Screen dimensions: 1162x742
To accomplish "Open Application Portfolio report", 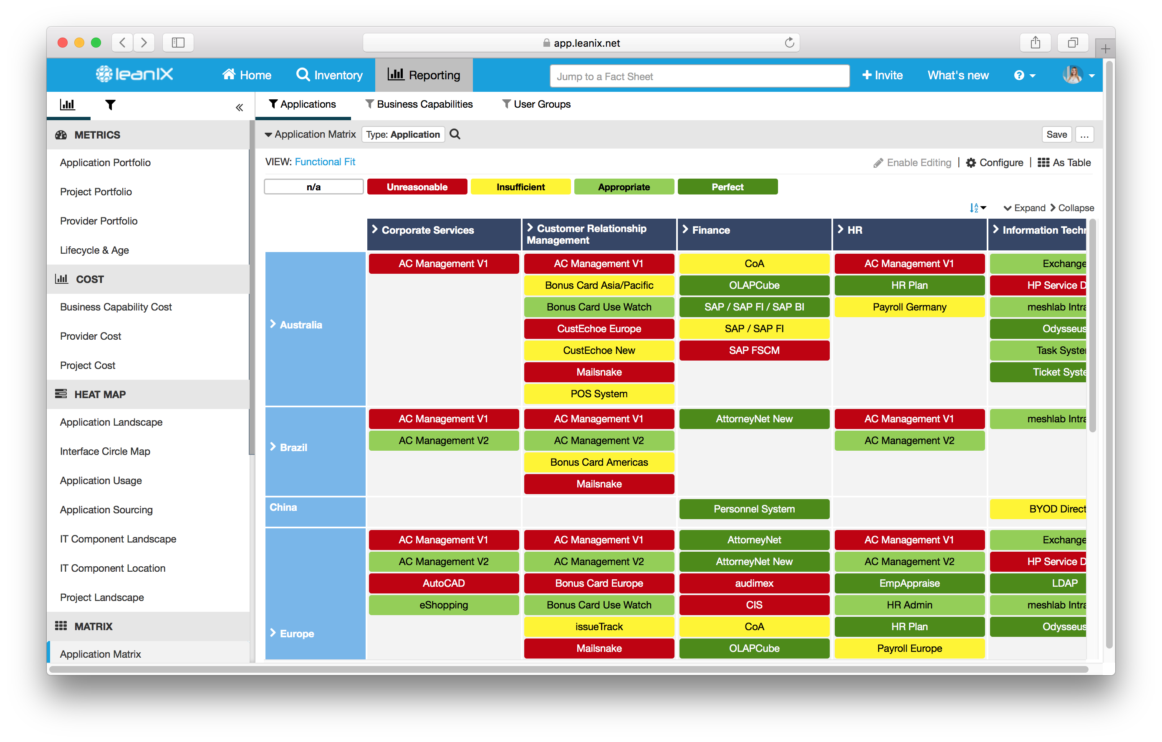I will 105,163.
